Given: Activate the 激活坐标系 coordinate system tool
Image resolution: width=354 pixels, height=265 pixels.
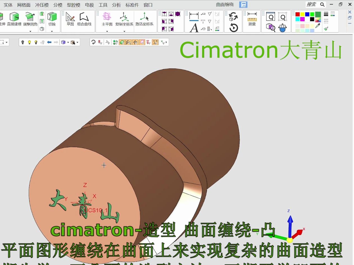Looking at the screenshot, I should (144, 19).
